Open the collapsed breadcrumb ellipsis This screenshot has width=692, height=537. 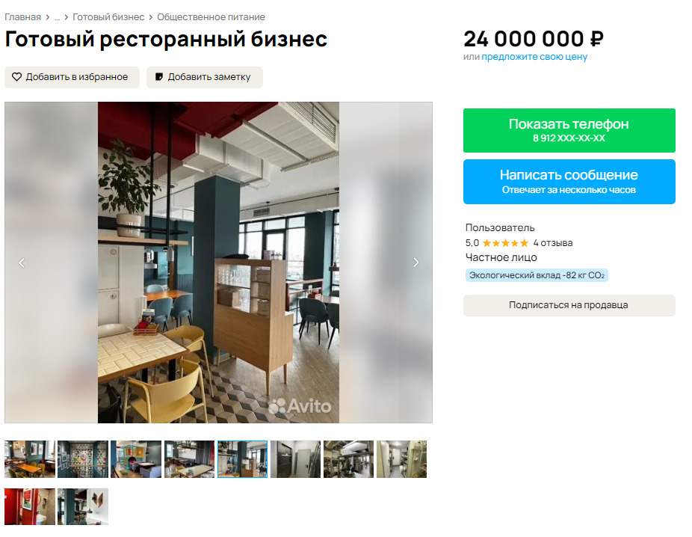tap(57, 17)
